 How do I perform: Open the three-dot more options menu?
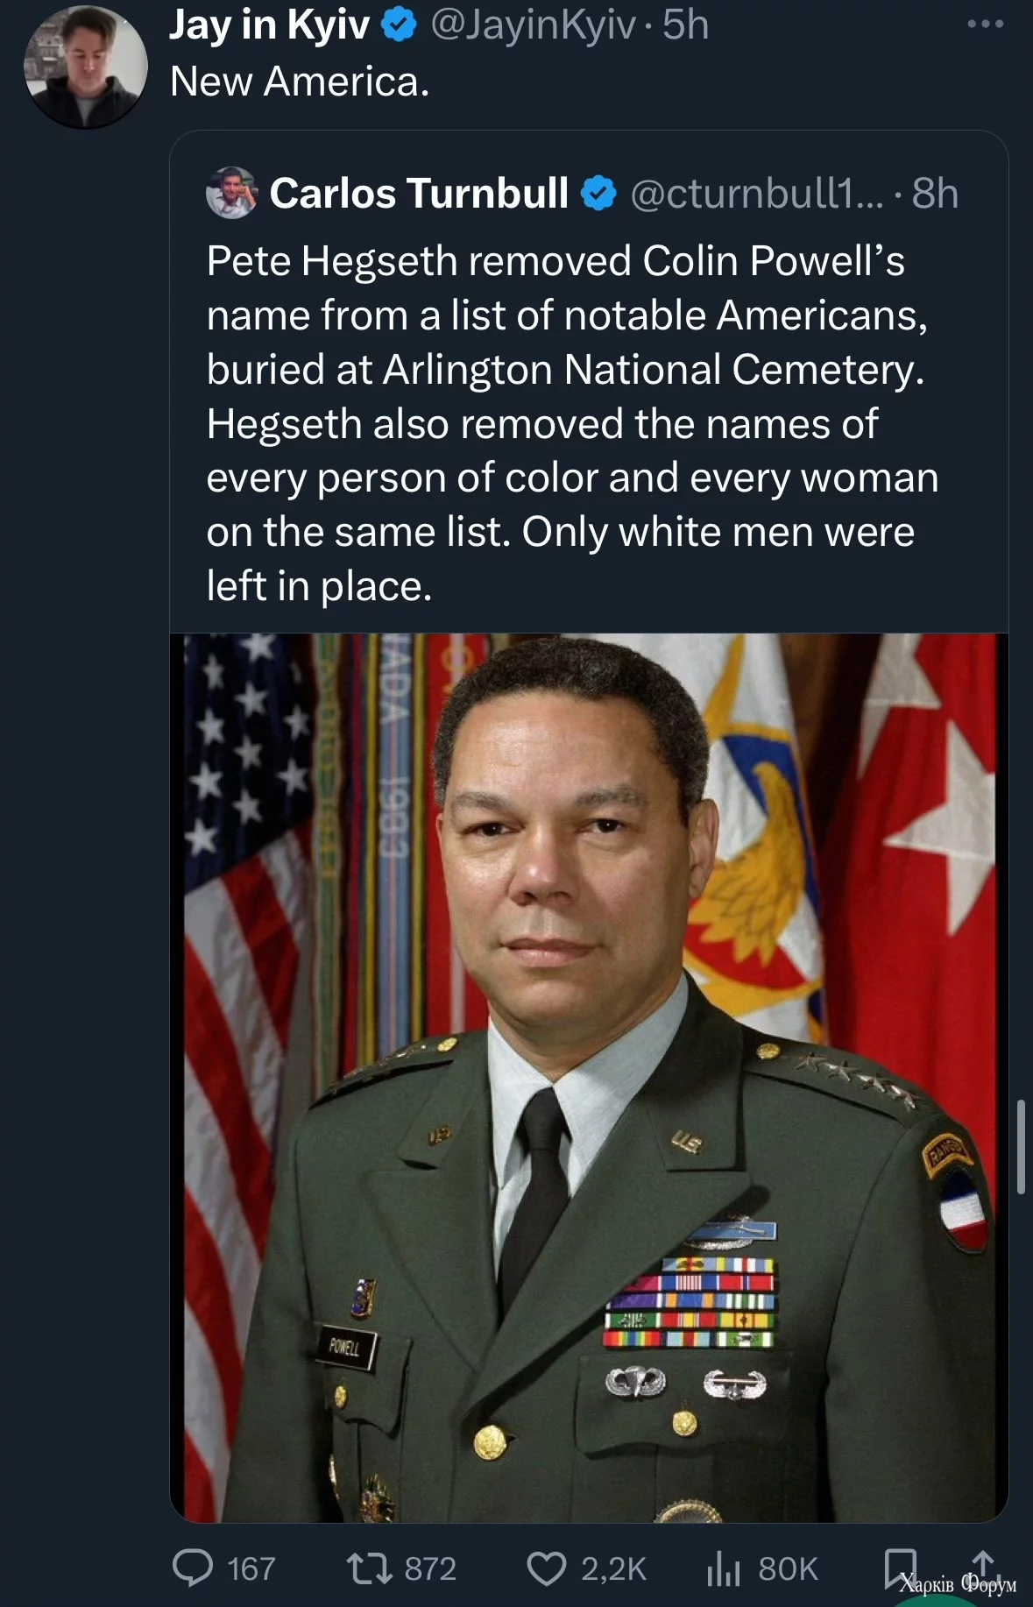click(x=985, y=25)
